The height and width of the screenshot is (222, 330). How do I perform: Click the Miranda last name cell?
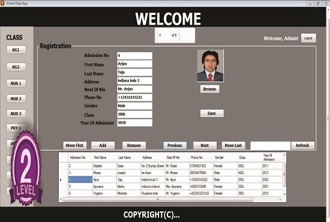pyautogui.click(x=128, y=193)
